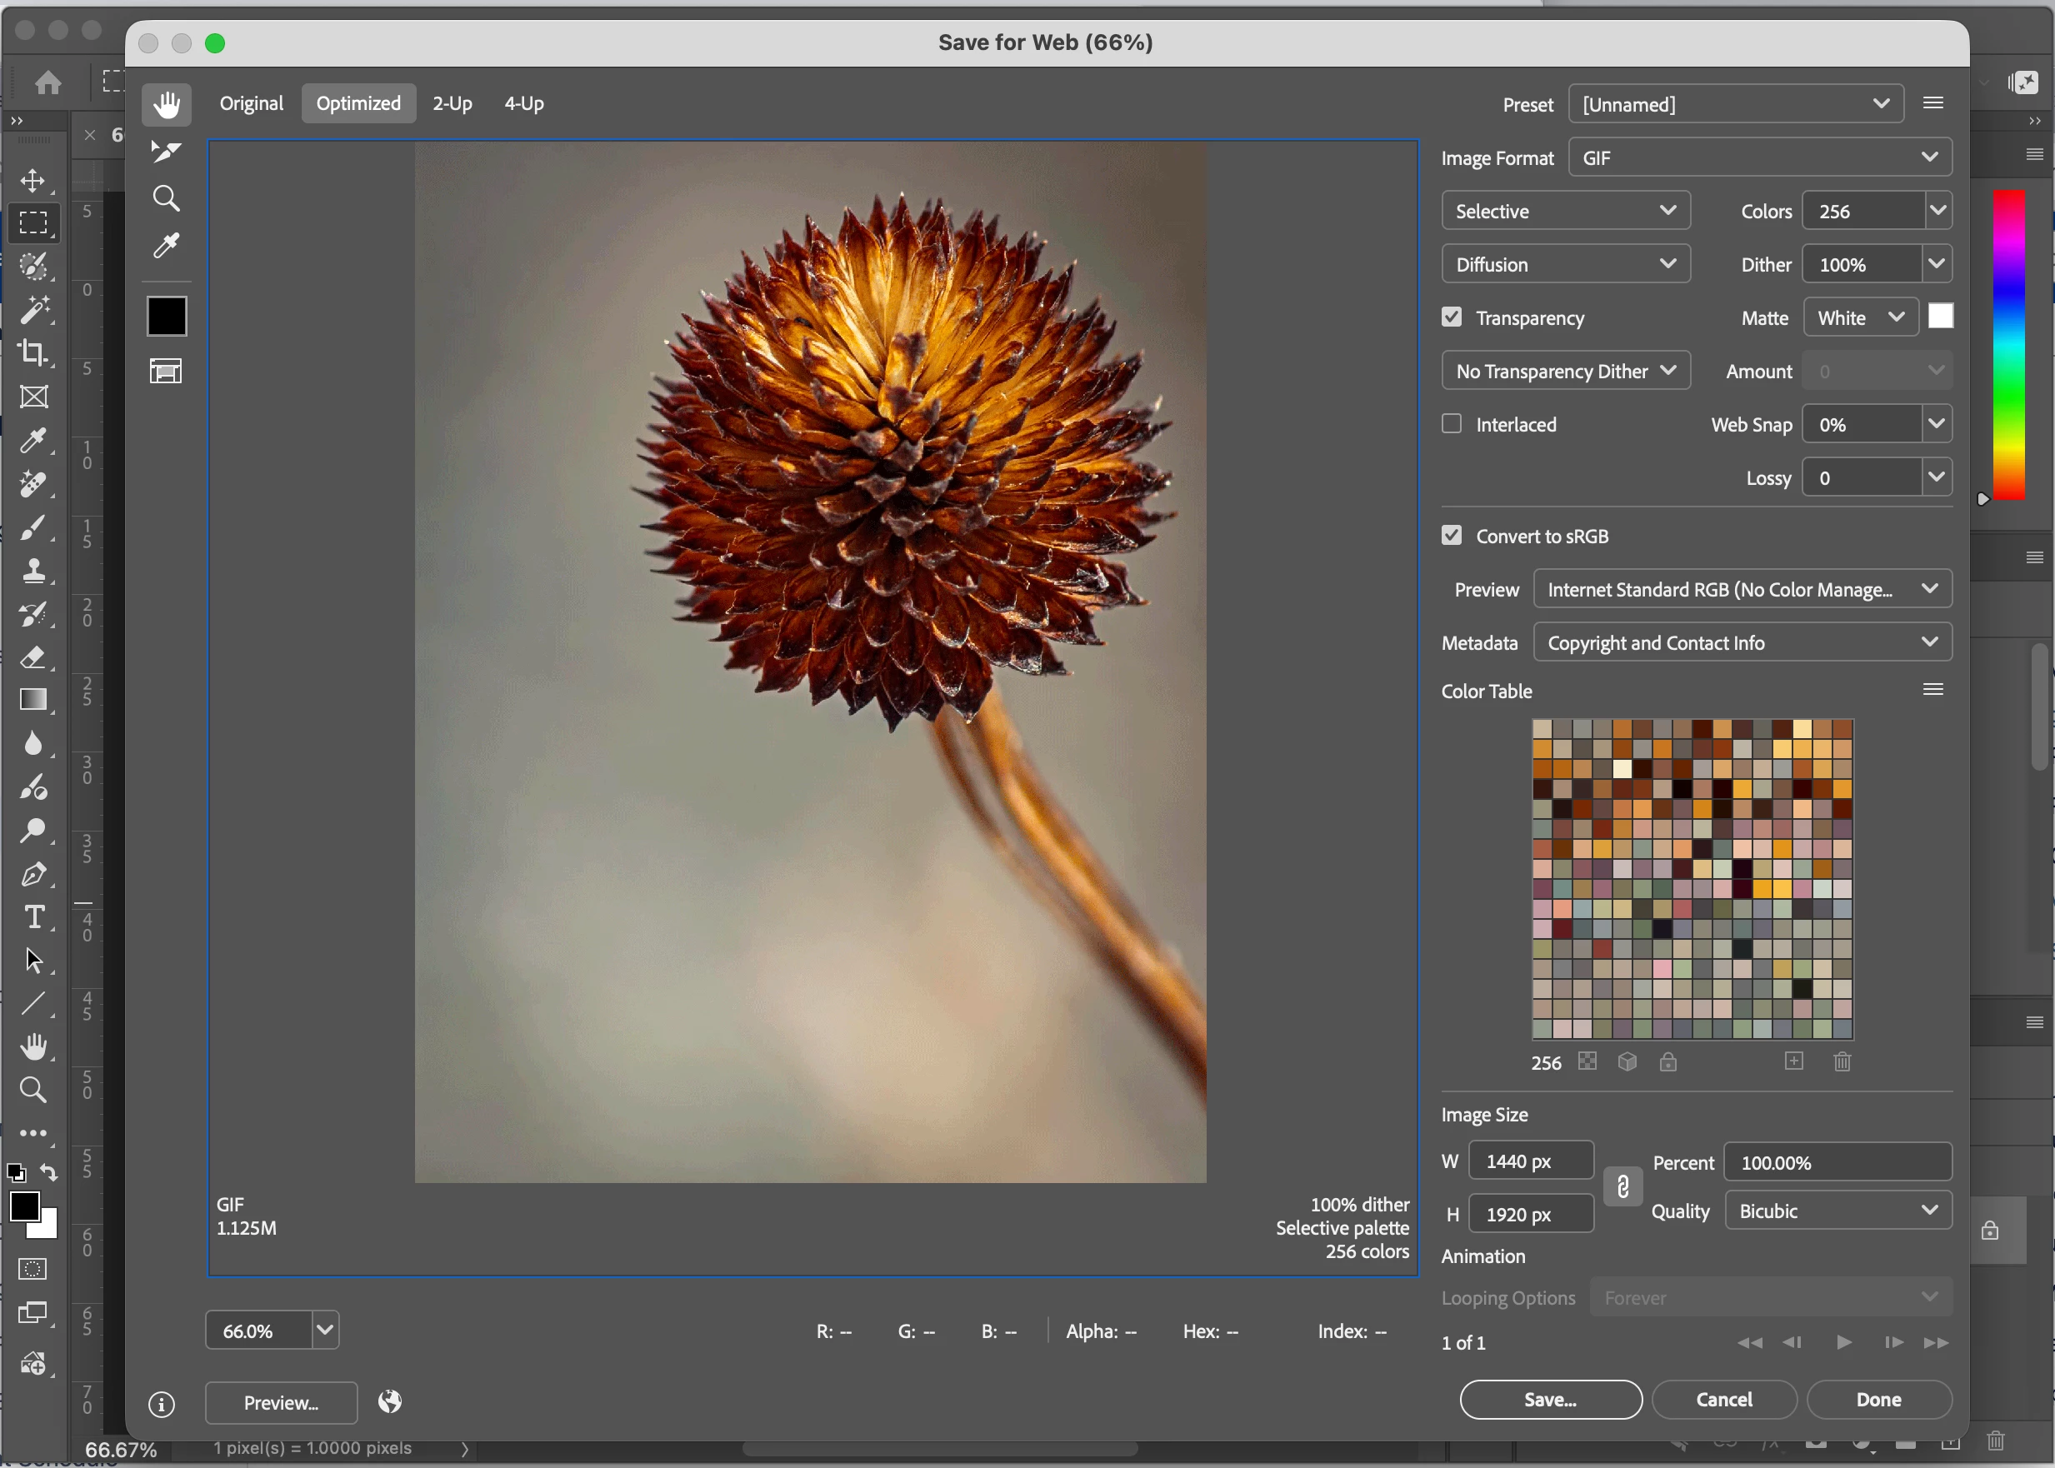The height and width of the screenshot is (1468, 2055).
Task: Select the Zoom tool in dialog
Action: [x=166, y=198]
